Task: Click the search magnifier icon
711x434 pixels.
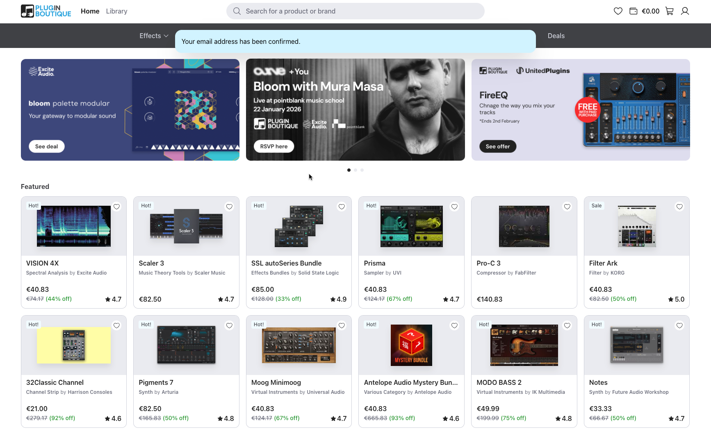Action: [x=237, y=11]
